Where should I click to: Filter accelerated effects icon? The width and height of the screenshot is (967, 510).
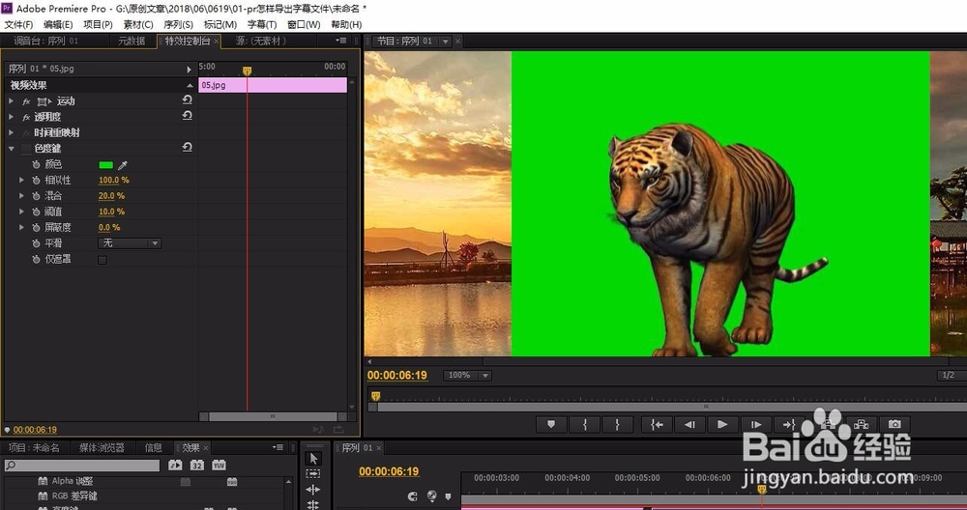click(x=175, y=465)
